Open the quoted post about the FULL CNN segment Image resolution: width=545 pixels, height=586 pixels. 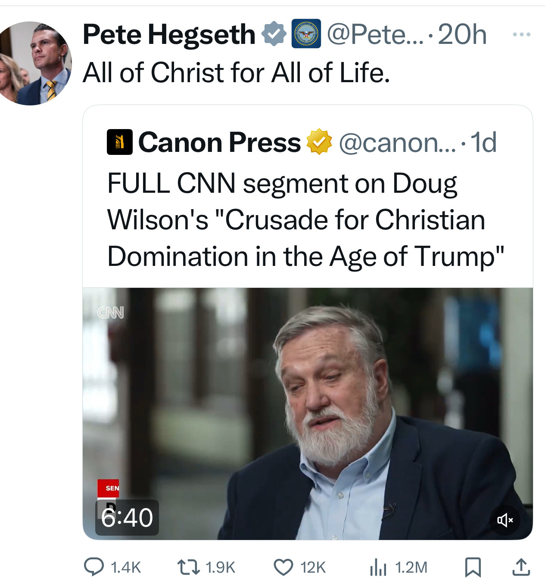click(305, 220)
